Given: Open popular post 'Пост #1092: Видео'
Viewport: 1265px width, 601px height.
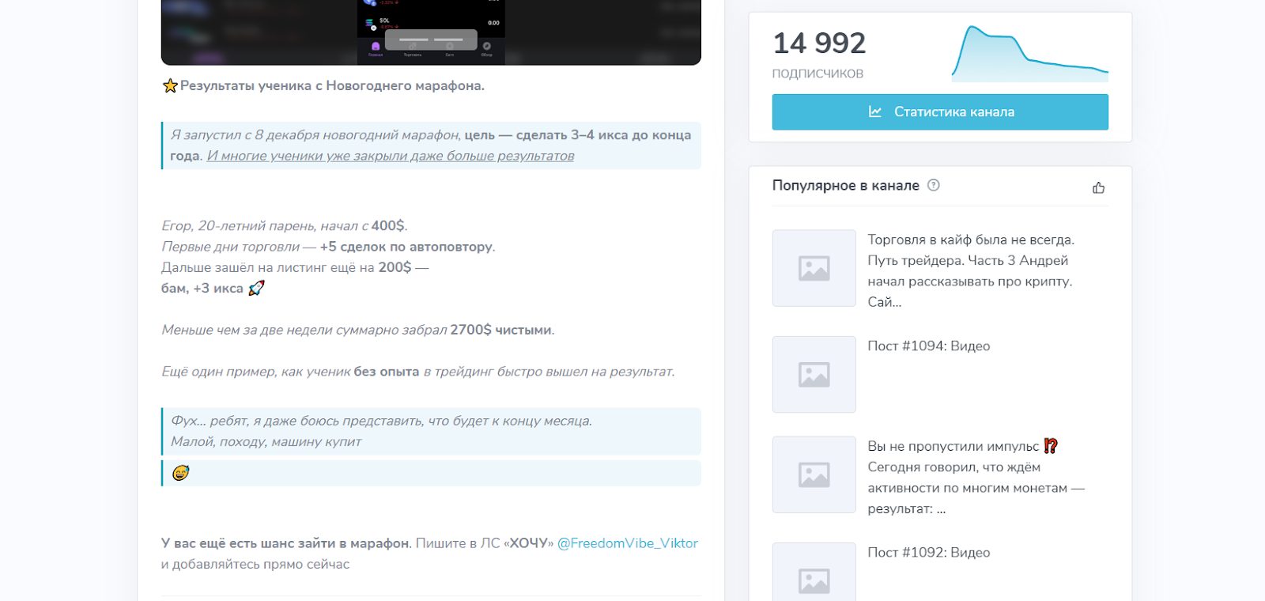Looking at the screenshot, I should click(x=929, y=552).
